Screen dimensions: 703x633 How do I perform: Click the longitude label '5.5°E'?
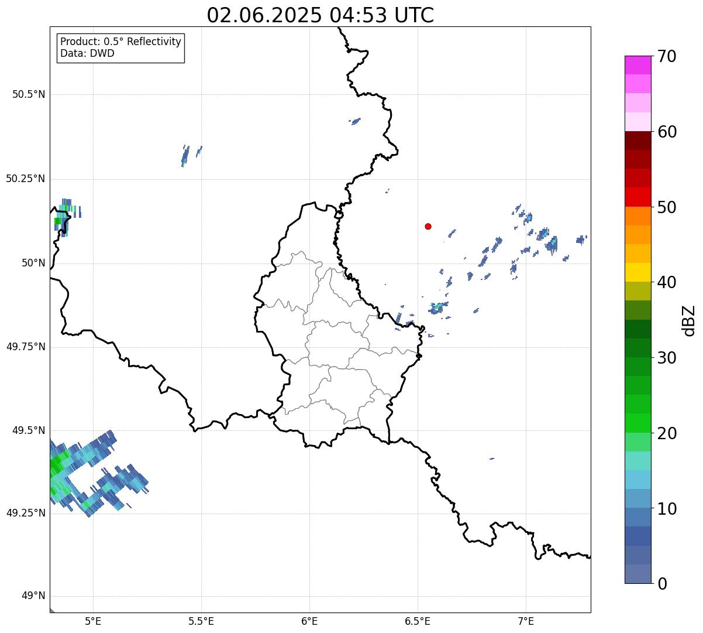pyautogui.click(x=201, y=621)
